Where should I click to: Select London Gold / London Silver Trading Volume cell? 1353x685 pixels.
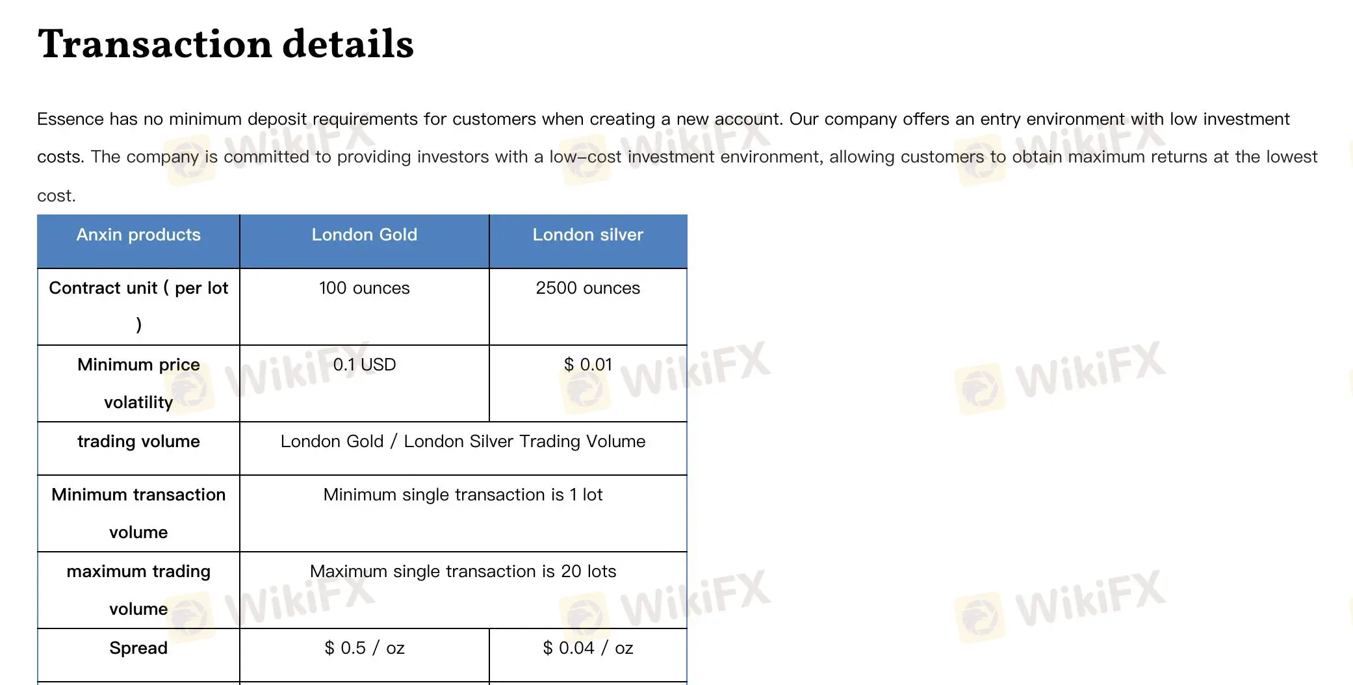coord(463,448)
